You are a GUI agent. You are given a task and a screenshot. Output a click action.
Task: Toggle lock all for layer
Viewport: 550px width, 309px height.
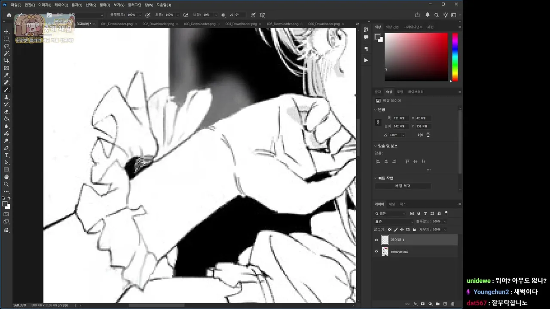point(414,230)
